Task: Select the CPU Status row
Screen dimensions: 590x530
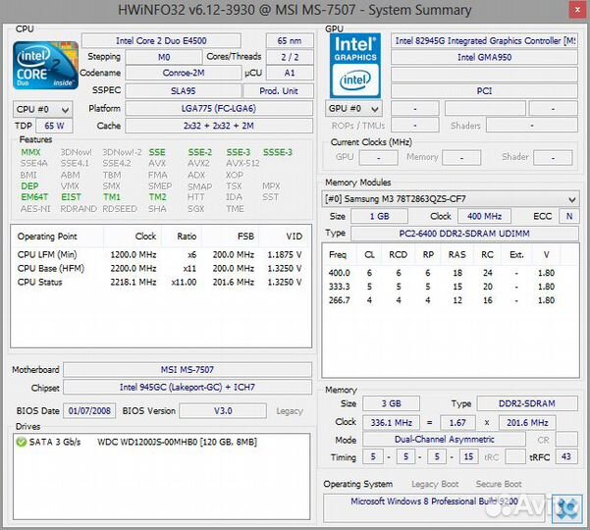Action: click(x=160, y=282)
